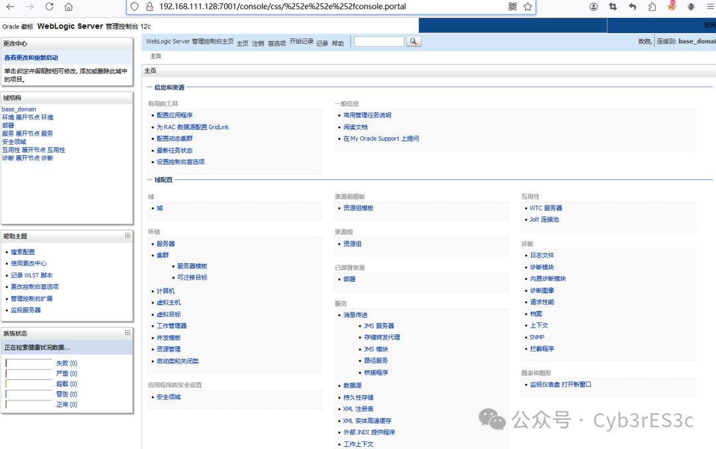Open the 集群 link under 环境
Screen dimensions: 716x449
(162, 255)
